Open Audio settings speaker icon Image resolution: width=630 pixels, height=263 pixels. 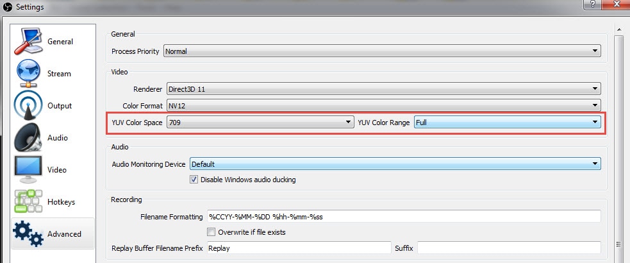pos(28,138)
